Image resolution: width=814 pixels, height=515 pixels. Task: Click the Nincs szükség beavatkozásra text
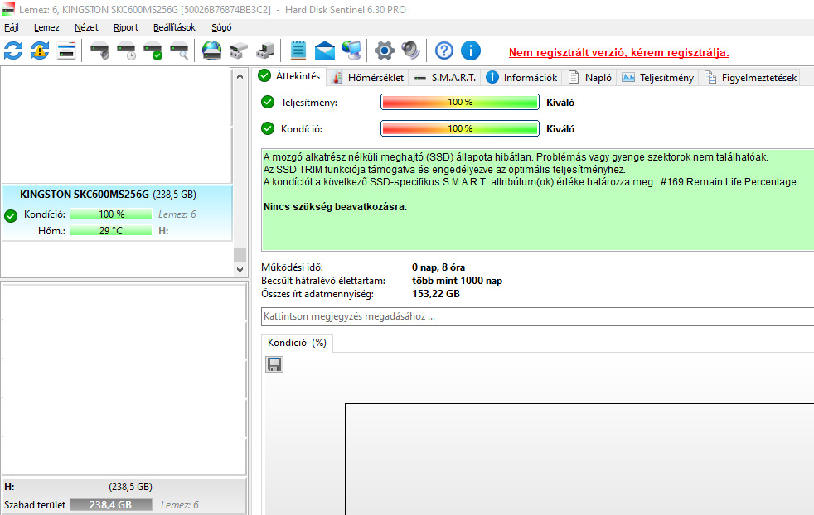pos(336,207)
